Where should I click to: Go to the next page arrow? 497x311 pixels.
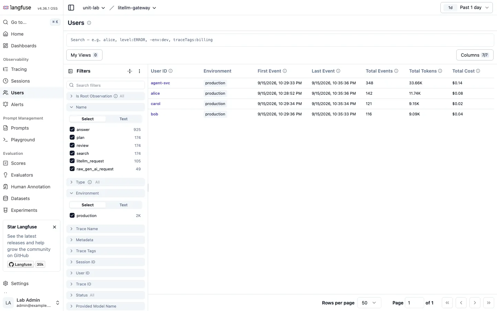(x=475, y=303)
